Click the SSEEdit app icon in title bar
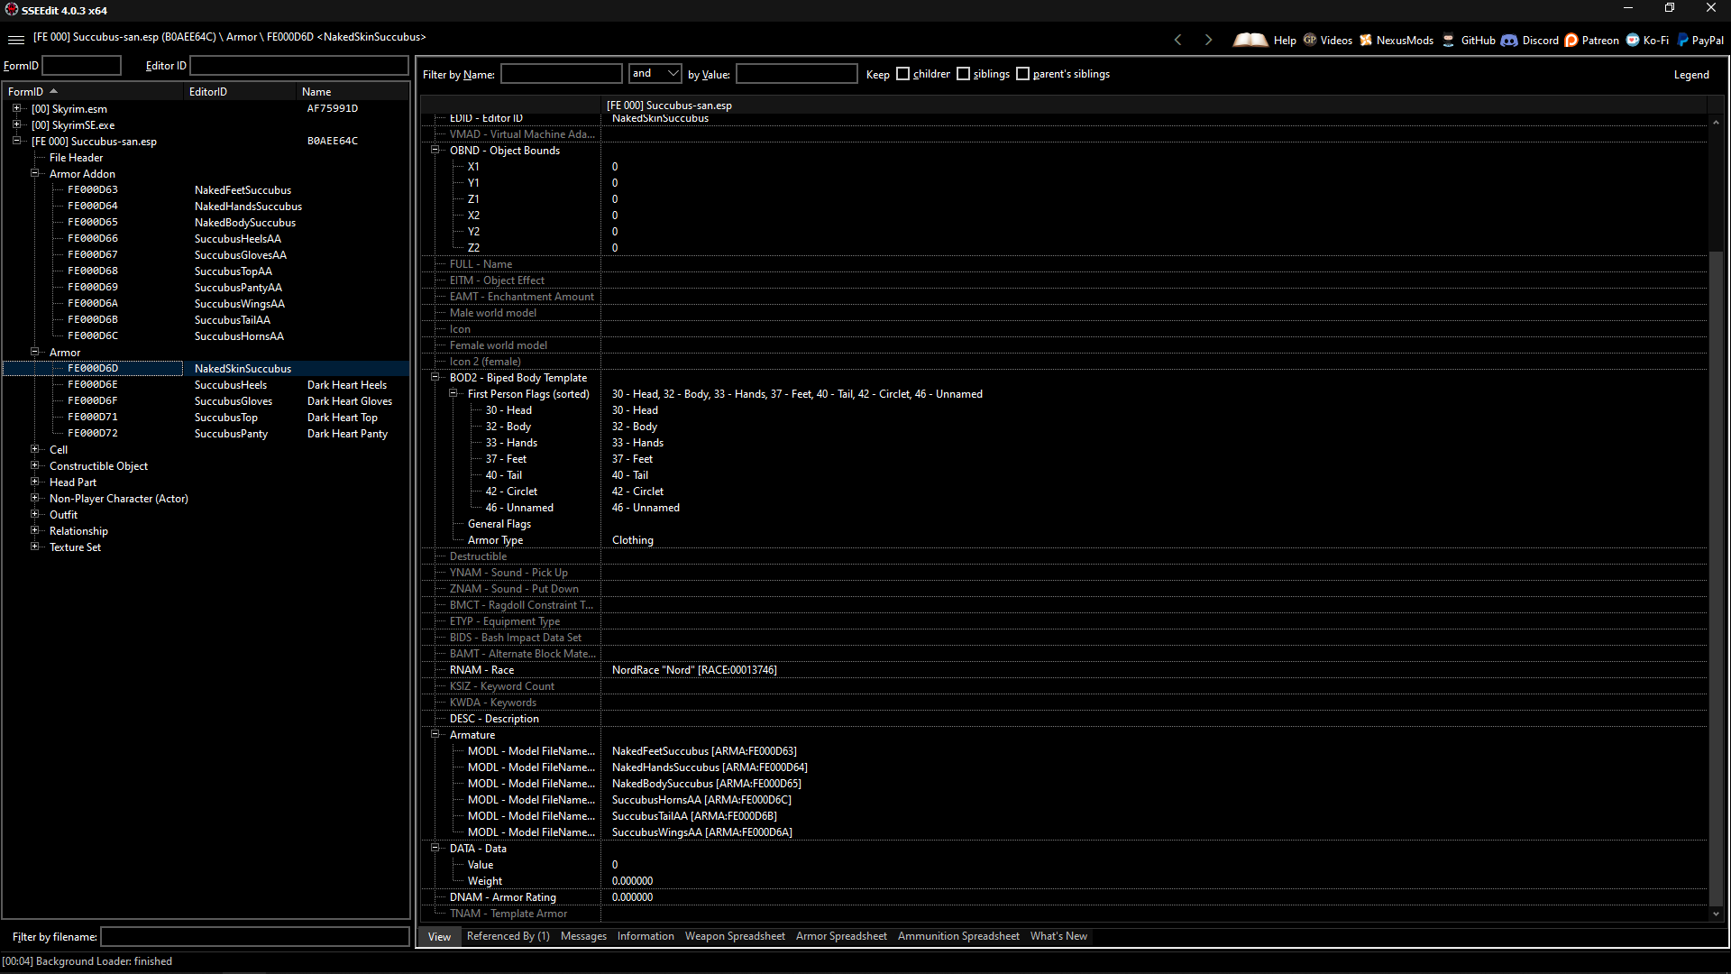This screenshot has height=974, width=1731. (11, 9)
